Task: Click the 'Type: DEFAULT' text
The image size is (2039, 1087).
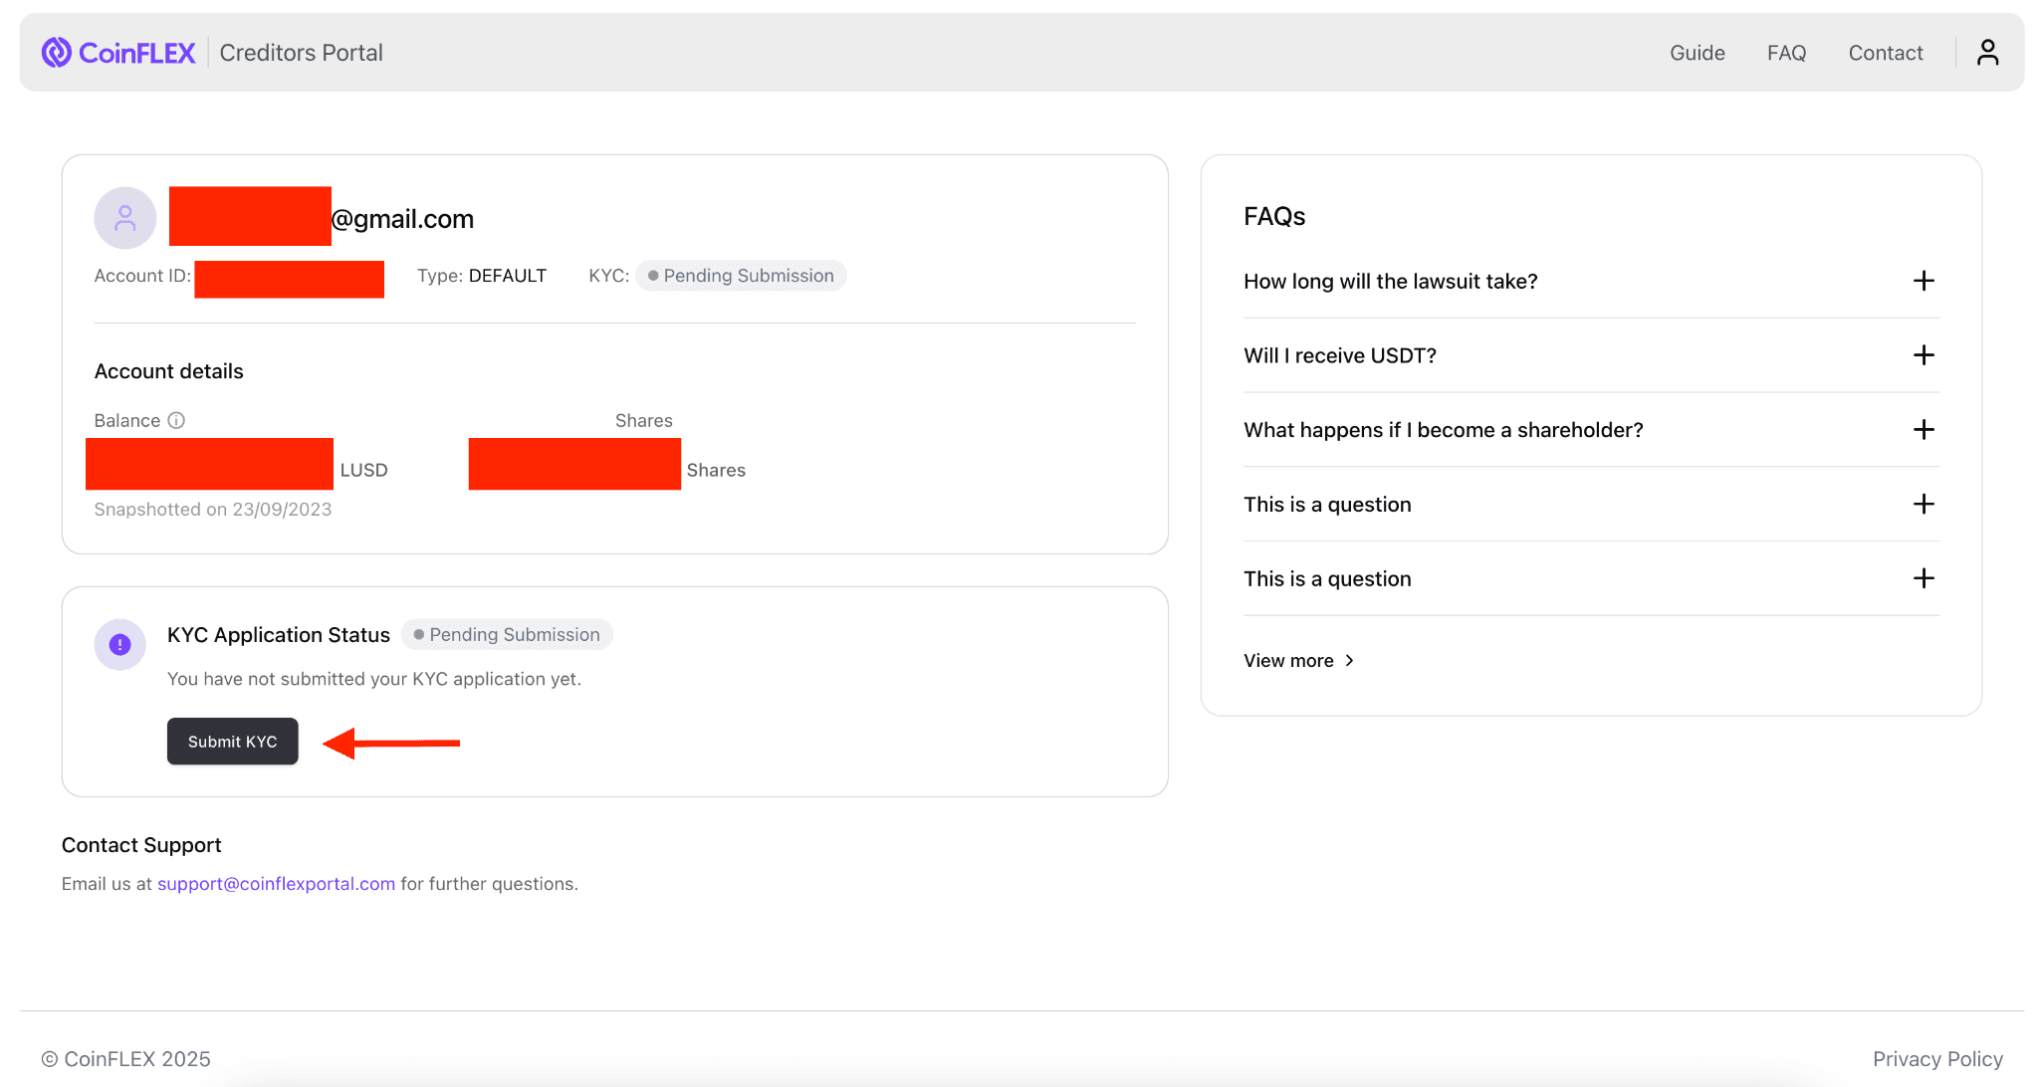Action: click(482, 276)
